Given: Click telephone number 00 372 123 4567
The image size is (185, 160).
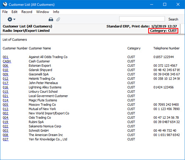Looking at the screenshot, I should pos(165,66).
